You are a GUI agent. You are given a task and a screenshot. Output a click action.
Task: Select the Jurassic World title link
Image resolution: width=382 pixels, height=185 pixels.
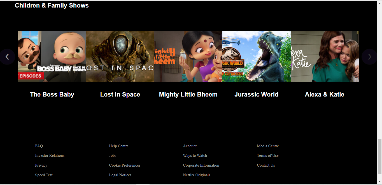(256, 94)
